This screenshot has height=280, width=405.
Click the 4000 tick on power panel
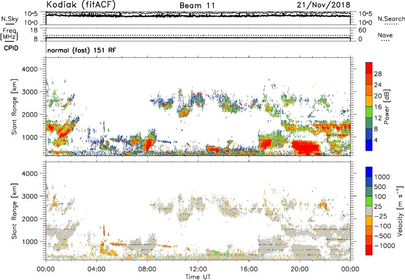coord(29,69)
